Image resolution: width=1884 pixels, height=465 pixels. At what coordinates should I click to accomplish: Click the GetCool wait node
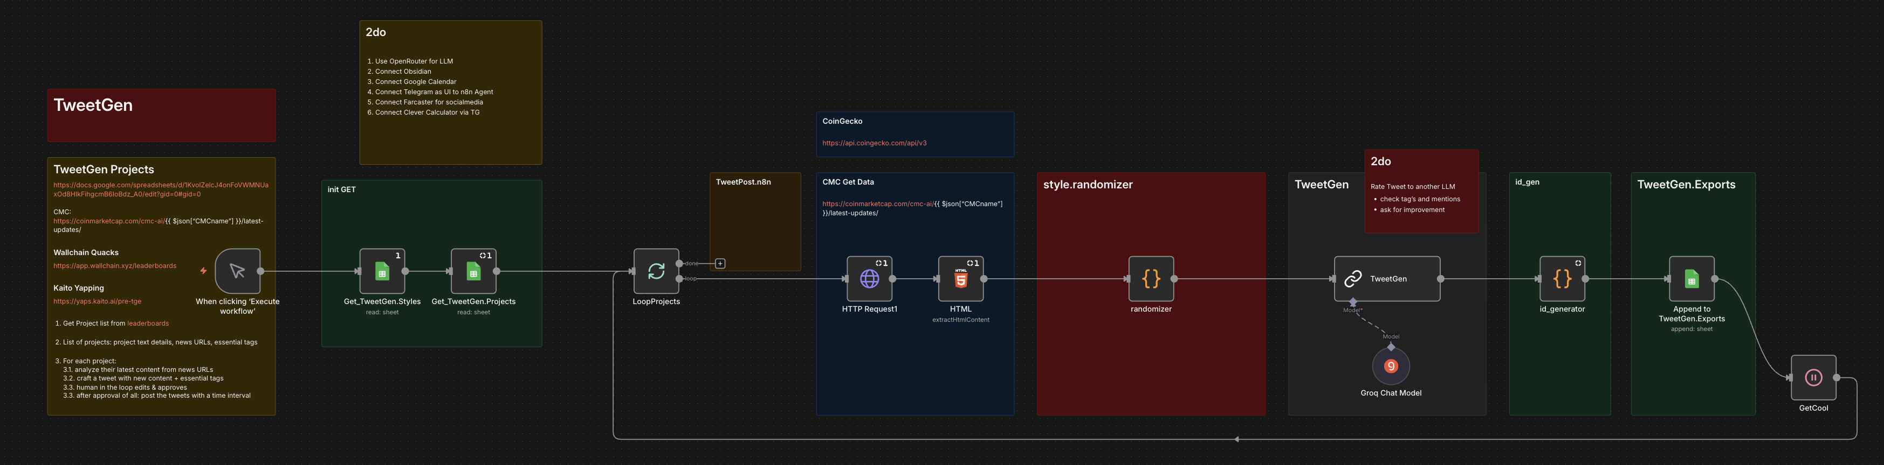tap(1813, 377)
